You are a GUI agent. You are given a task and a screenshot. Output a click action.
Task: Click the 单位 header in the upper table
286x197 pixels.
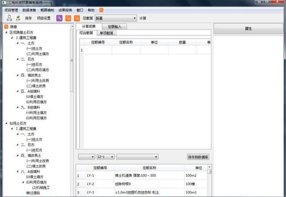154,42
